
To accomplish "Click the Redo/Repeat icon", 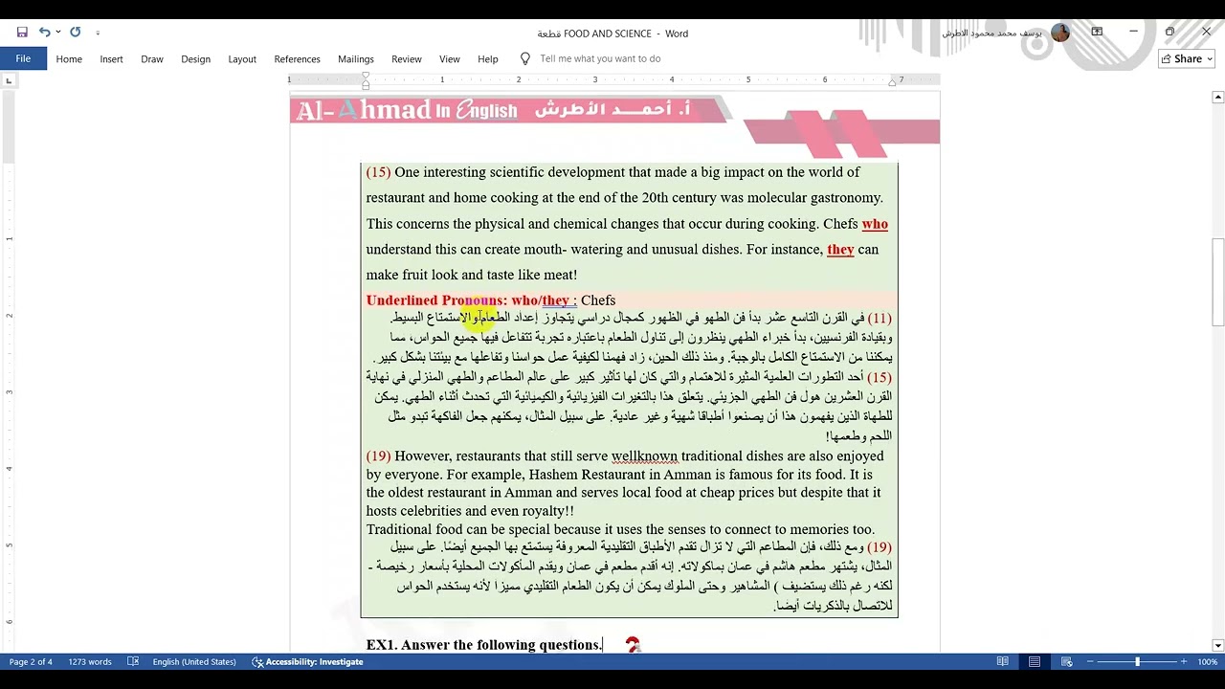I will pos(76,33).
